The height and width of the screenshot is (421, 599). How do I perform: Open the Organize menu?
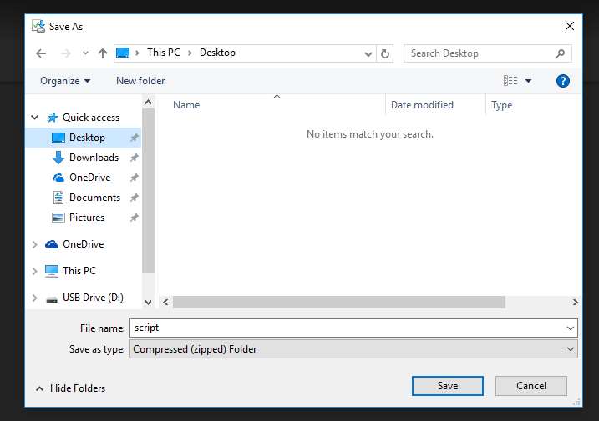tap(65, 81)
